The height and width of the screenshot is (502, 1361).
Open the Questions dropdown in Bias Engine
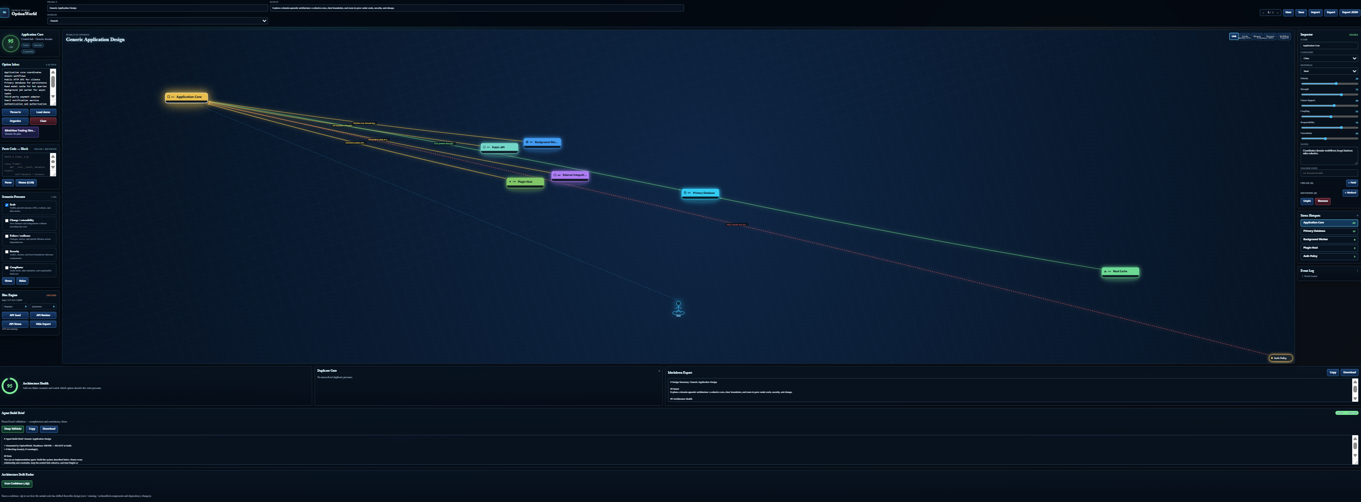click(43, 307)
